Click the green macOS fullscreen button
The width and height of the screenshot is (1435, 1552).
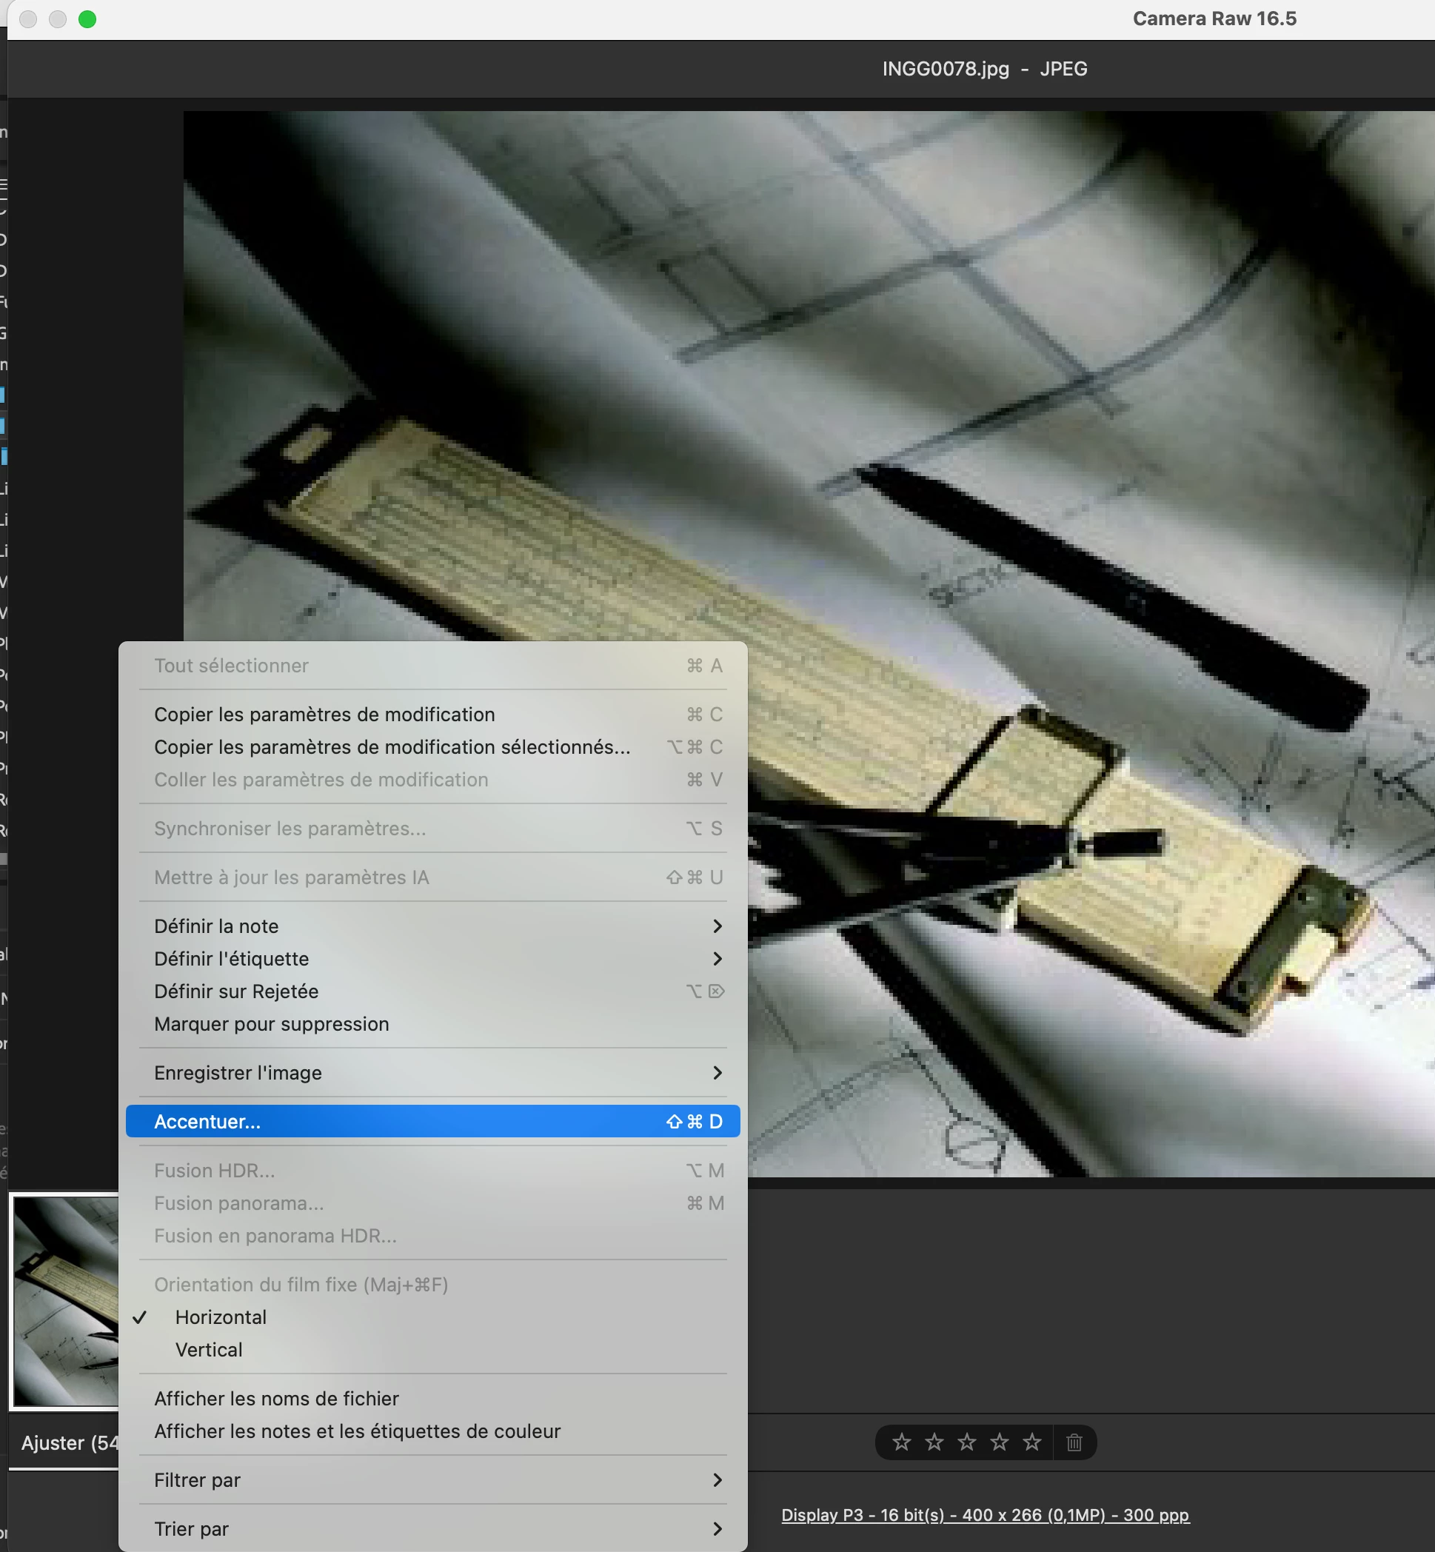click(x=88, y=19)
